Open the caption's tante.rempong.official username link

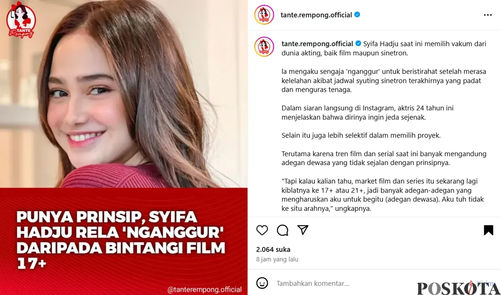tap(317, 44)
